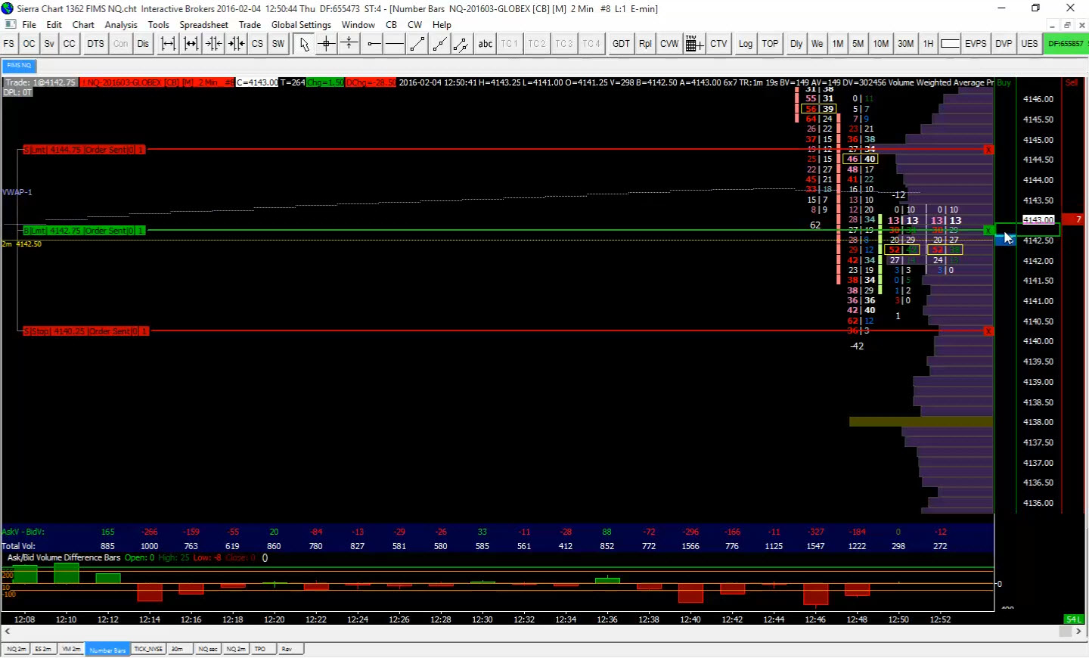The image size is (1089, 658).
Task: Select the pointer arrow tool
Action: pyautogui.click(x=304, y=44)
